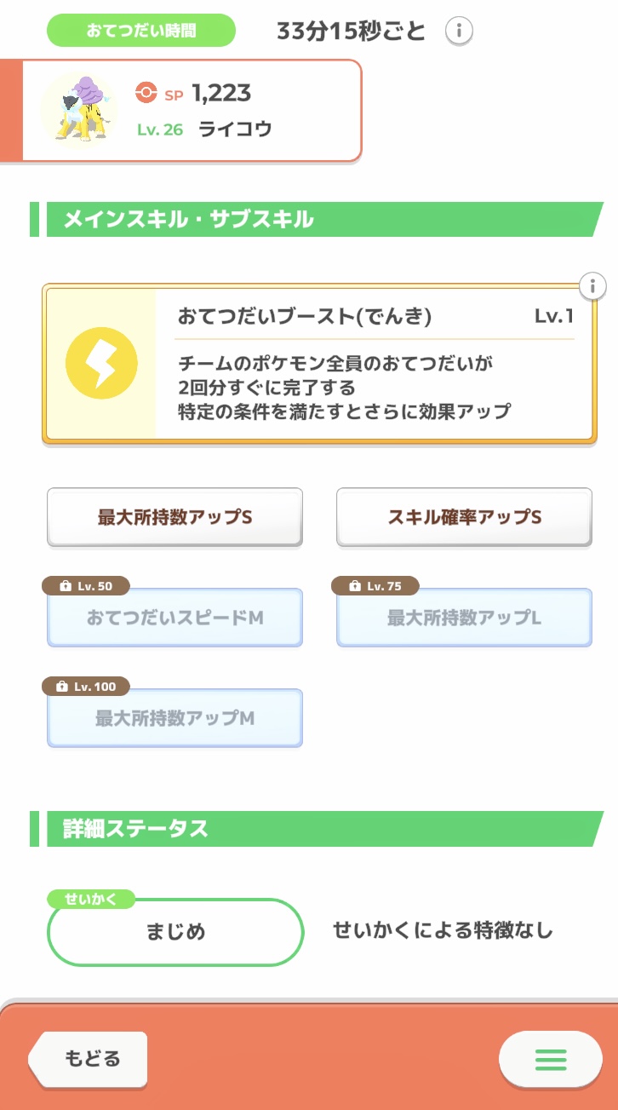Tap locked 最大所持数アップM sub skill
The width and height of the screenshot is (618, 1110).
point(175,718)
